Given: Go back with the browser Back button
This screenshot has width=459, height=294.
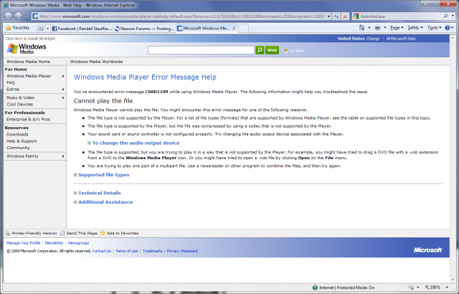Looking at the screenshot, I should coord(9,16).
